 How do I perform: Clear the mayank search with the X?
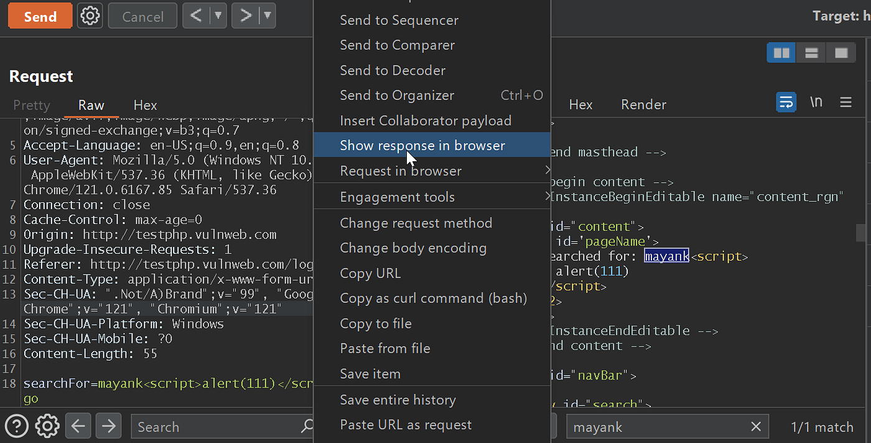pyautogui.click(x=756, y=426)
